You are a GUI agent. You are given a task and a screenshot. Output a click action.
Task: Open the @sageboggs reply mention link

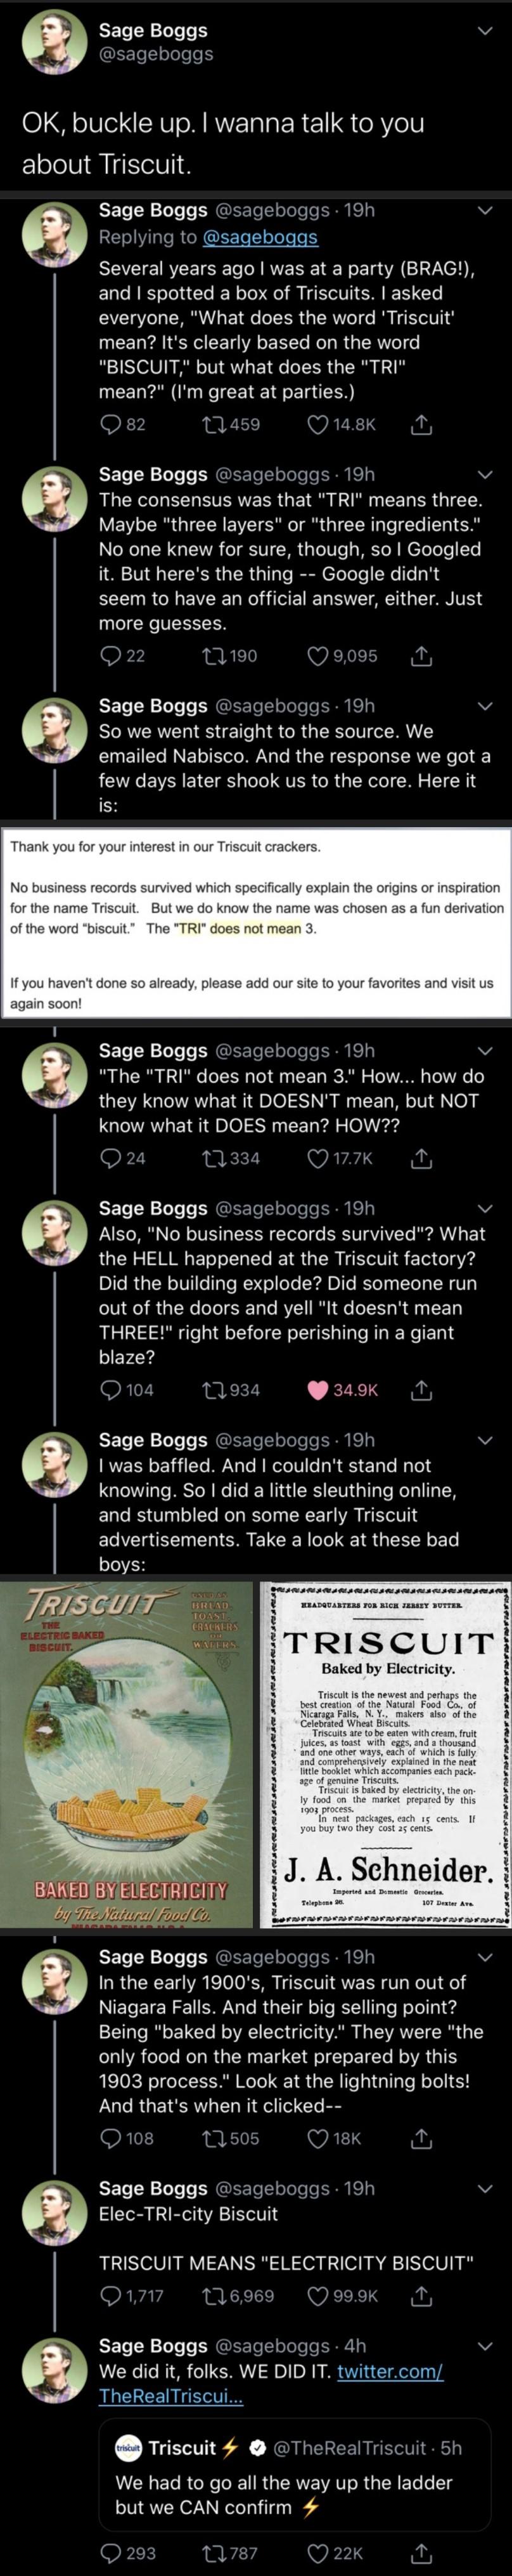click(260, 237)
